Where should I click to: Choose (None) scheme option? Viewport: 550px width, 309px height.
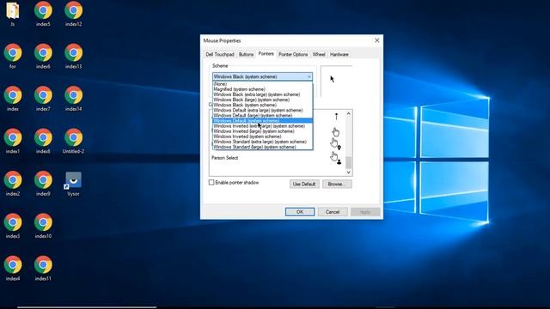pyautogui.click(x=262, y=84)
